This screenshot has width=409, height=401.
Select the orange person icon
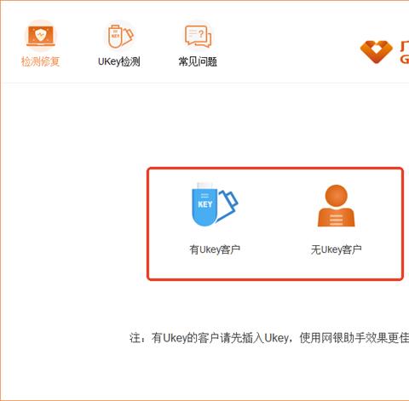(x=336, y=206)
